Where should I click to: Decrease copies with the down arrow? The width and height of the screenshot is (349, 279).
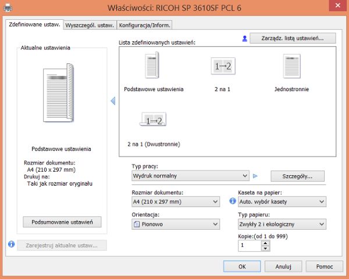pyautogui.click(x=265, y=248)
